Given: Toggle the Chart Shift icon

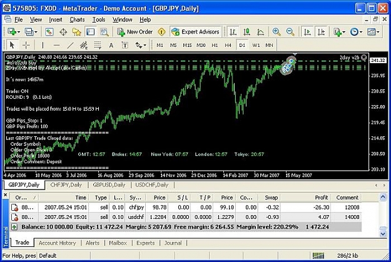Looking at the screenshot, I should (321, 32).
